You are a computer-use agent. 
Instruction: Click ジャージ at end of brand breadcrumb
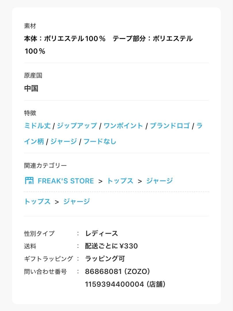159,180
